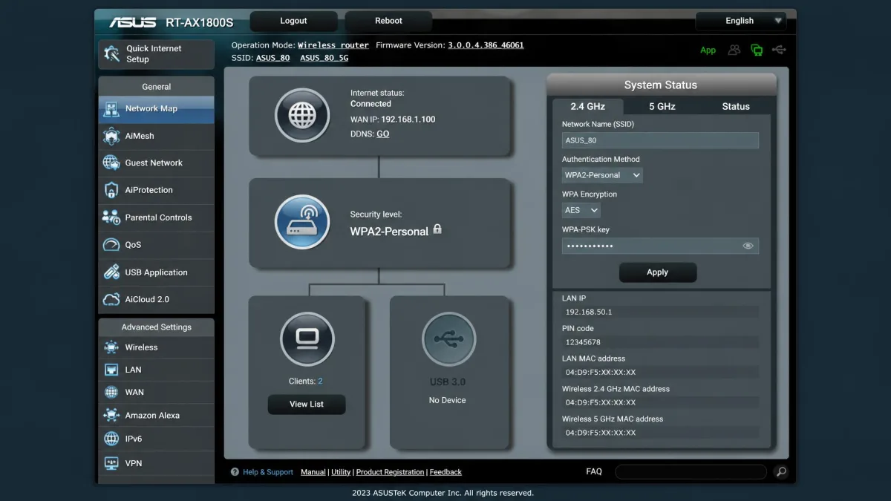Click the Wireless router operation mode link
Screen dimensions: 891x501
[x=333, y=45]
